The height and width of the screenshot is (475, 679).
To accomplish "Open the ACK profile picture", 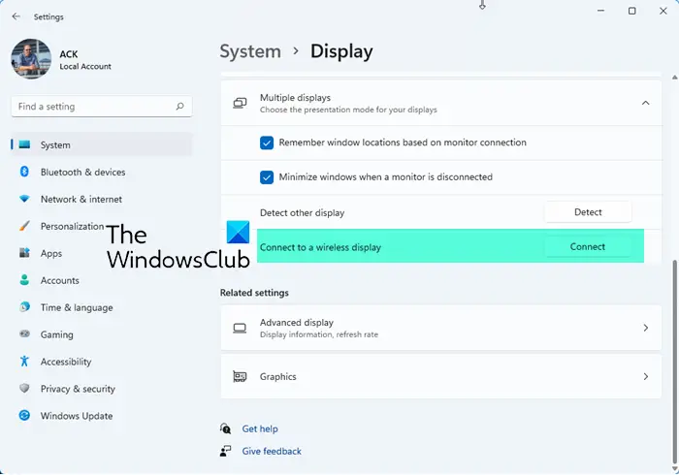I will [31, 59].
